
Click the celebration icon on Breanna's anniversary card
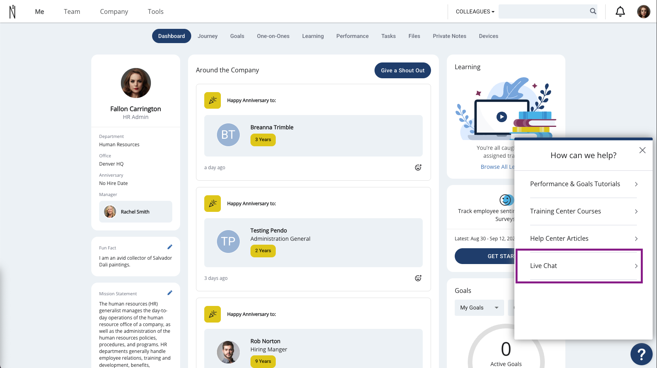point(213,100)
